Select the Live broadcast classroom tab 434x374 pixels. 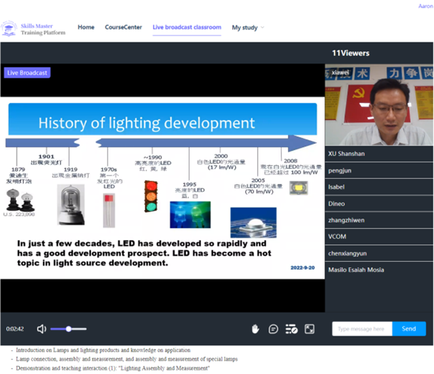(186, 27)
